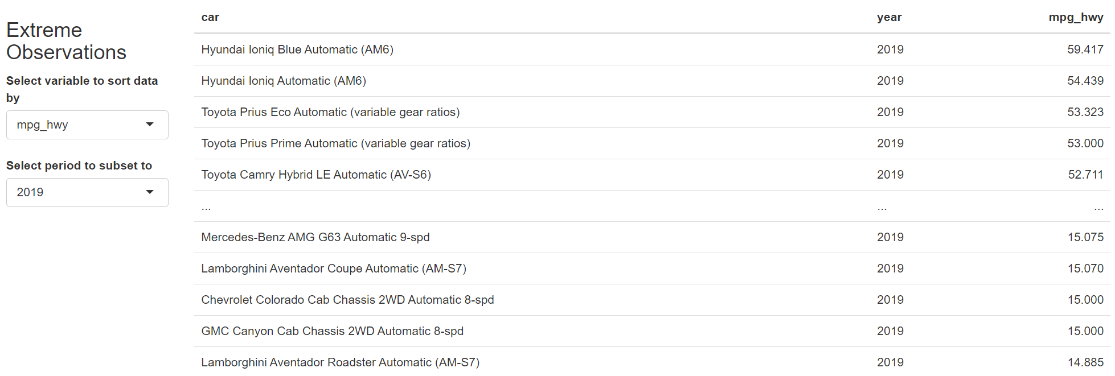
Task: Click the year column header
Action: (889, 17)
